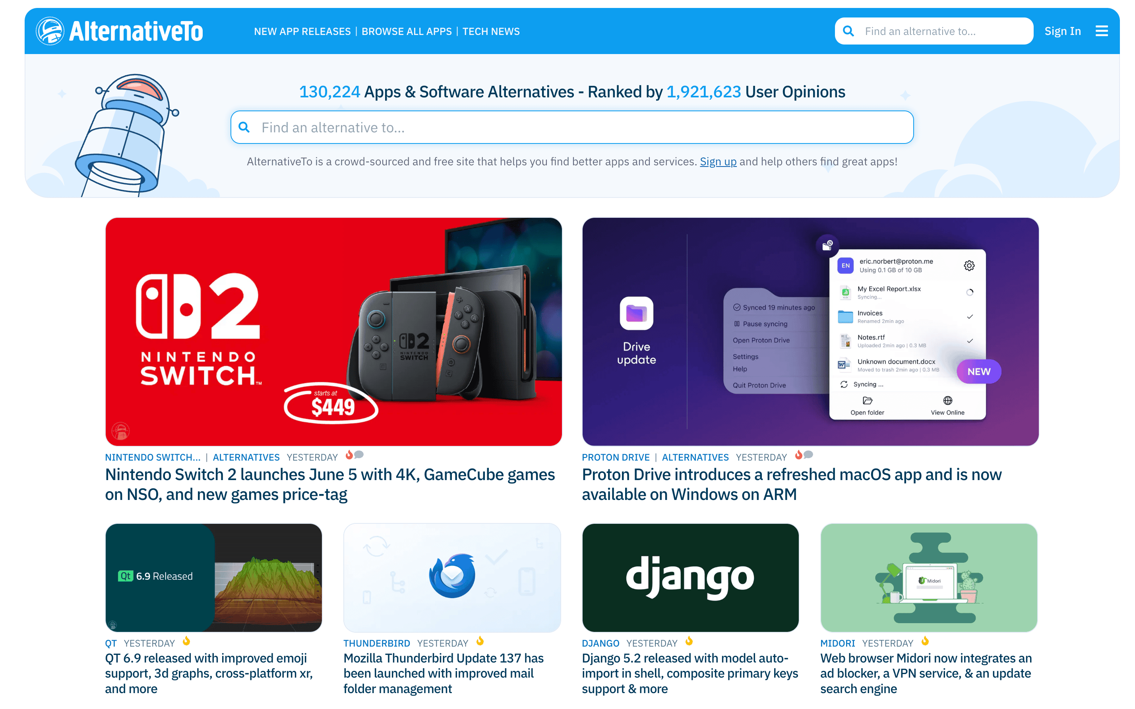Click flame icon beside Django yesterday label
This screenshot has width=1135, height=709.
[x=689, y=641]
